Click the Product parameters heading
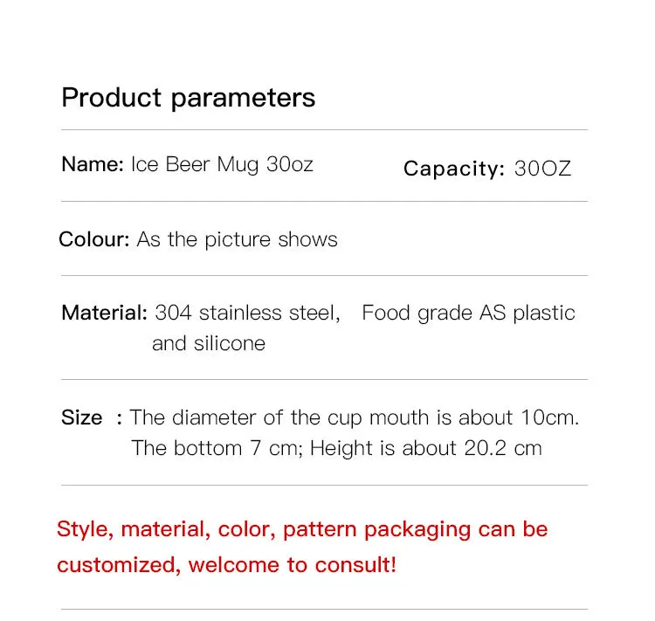Viewport: 655px width, 621px height. coord(188,97)
